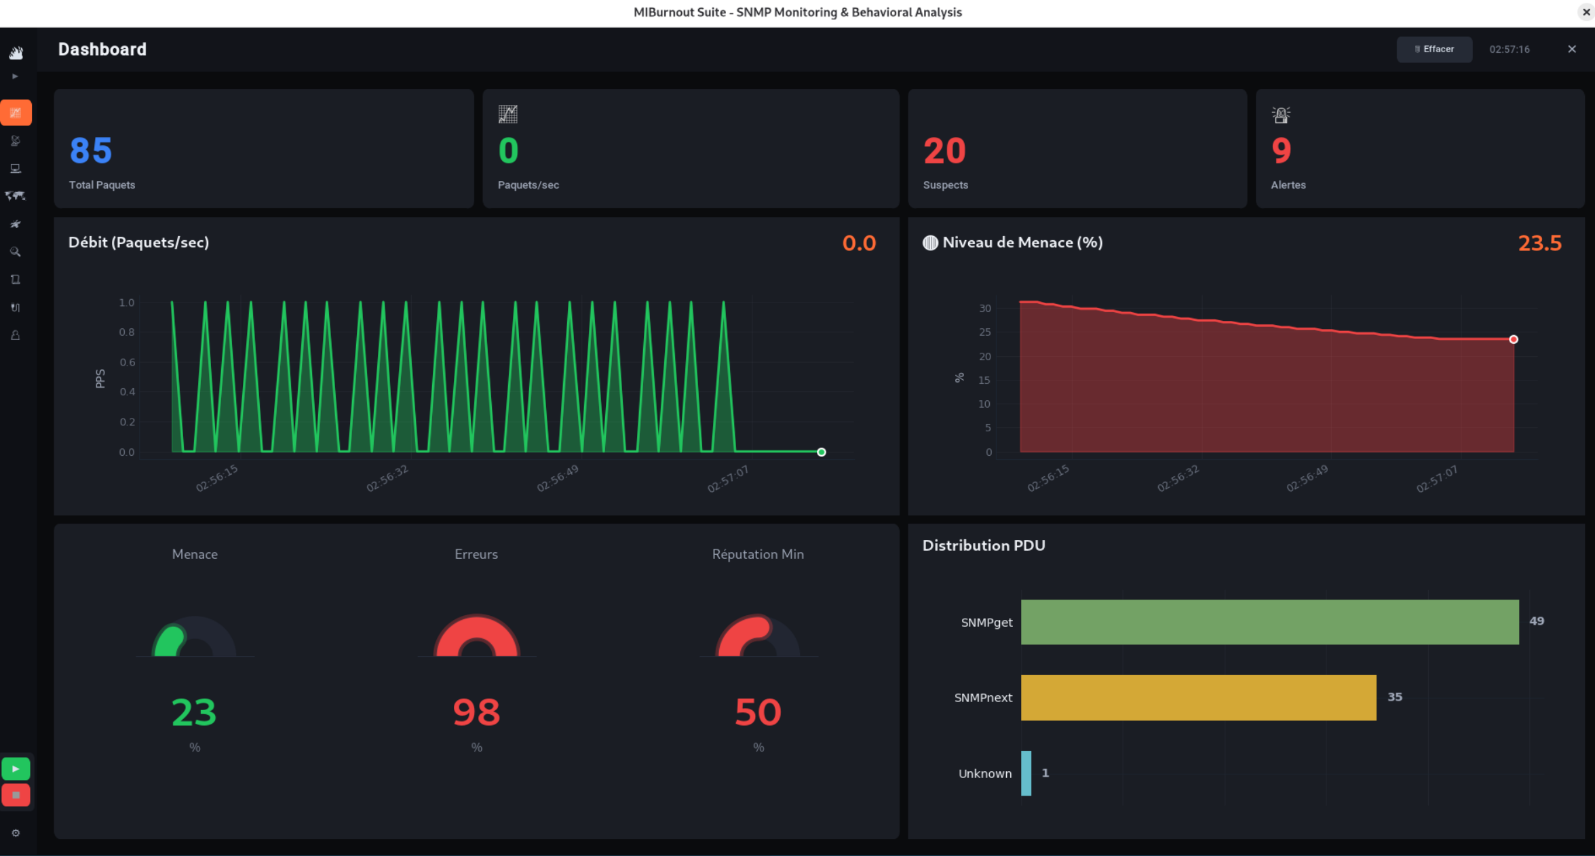Image resolution: width=1595 pixels, height=856 pixels.
Task: Click the network analysis icon below the dashboard icon
Action: coord(16,140)
